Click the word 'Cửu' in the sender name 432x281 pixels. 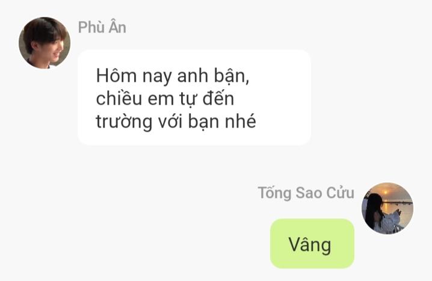point(341,193)
